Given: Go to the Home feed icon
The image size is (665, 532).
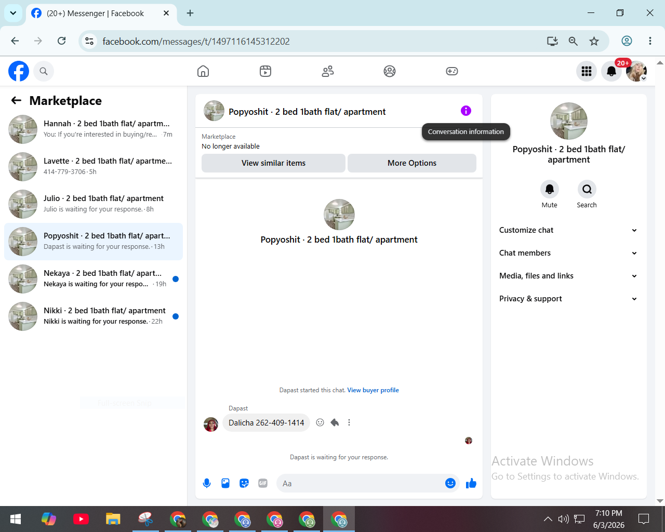Looking at the screenshot, I should tap(203, 71).
